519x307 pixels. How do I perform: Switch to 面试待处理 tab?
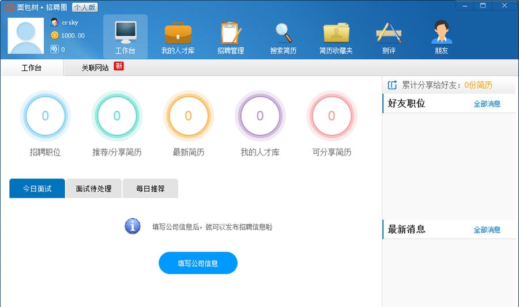tap(93, 189)
